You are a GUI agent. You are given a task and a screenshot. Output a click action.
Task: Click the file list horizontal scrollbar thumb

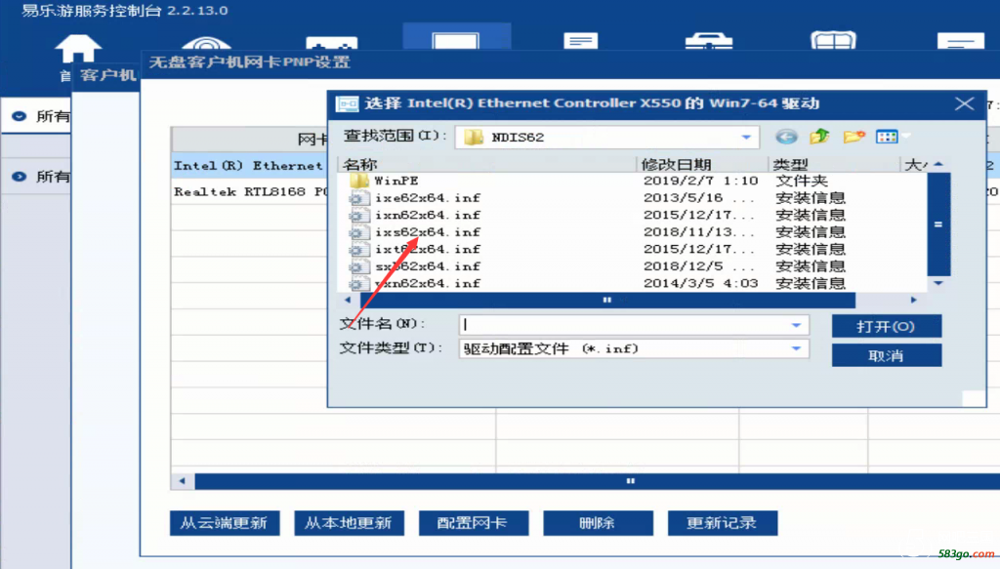point(607,300)
